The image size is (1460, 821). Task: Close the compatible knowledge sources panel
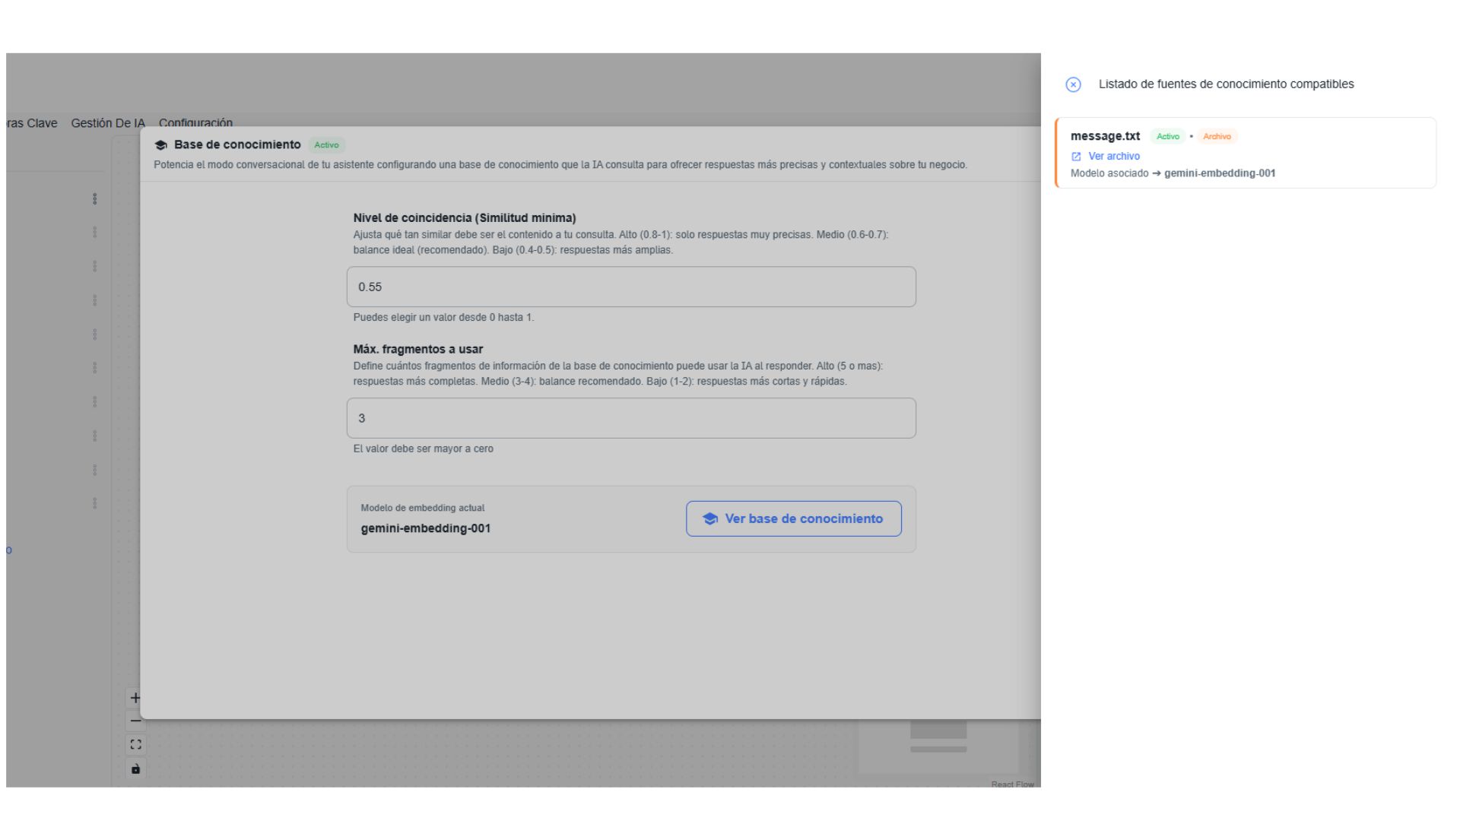(x=1073, y=84)
